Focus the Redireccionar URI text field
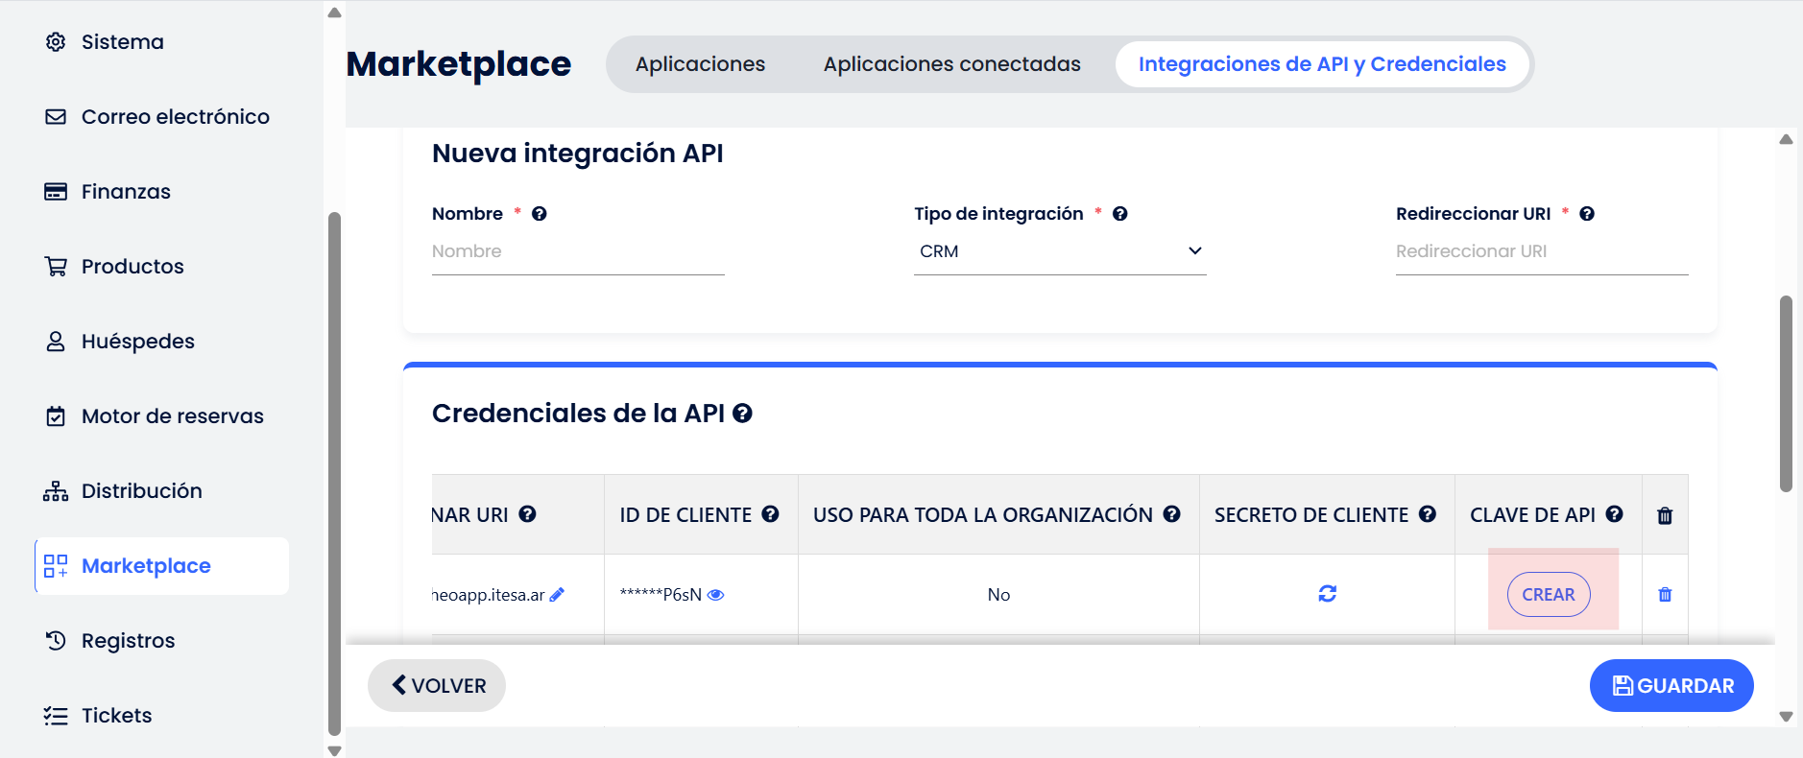1803x758 pixels. pyautogui.click(x=1541, y=251)
